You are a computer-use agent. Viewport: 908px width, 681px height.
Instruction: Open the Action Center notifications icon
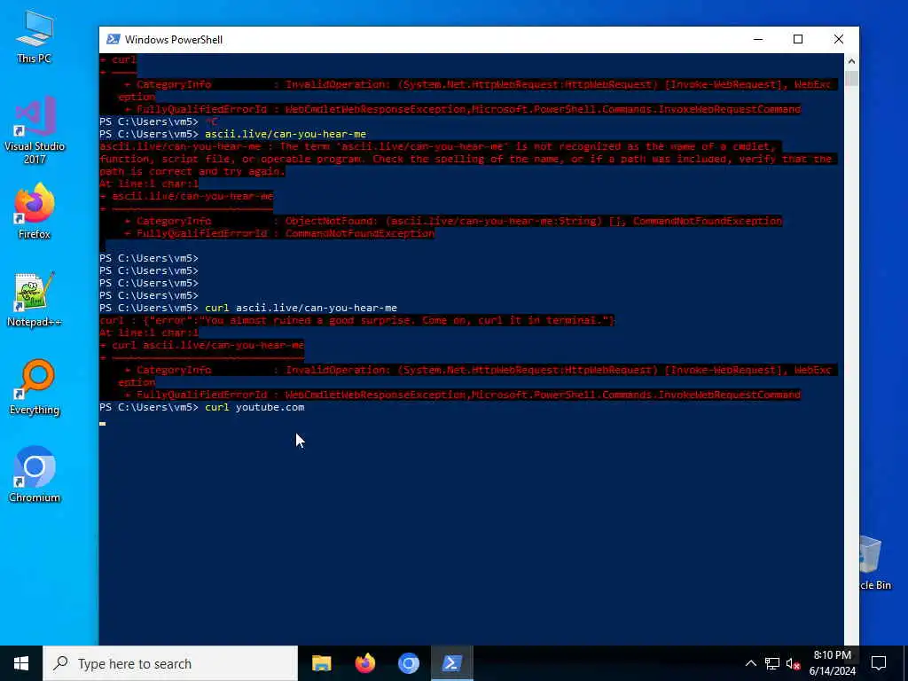879,663
